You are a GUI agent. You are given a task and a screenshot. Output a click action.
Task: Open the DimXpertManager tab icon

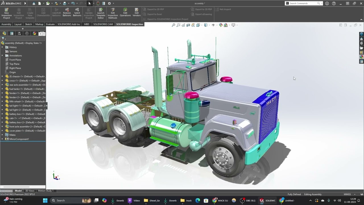27,34
